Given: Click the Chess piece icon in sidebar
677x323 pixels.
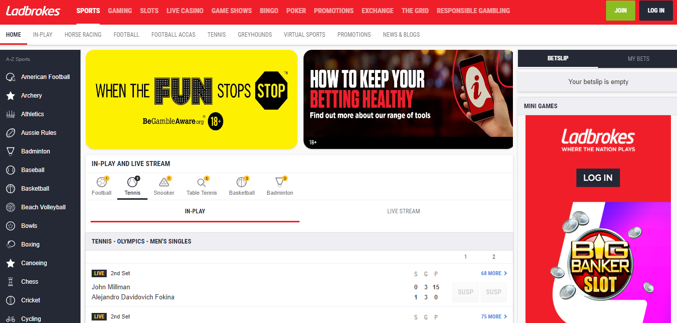Looking at the screenshot, I should 10,282.
